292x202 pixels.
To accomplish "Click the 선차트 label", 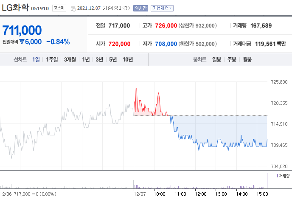I will [20, 59].
